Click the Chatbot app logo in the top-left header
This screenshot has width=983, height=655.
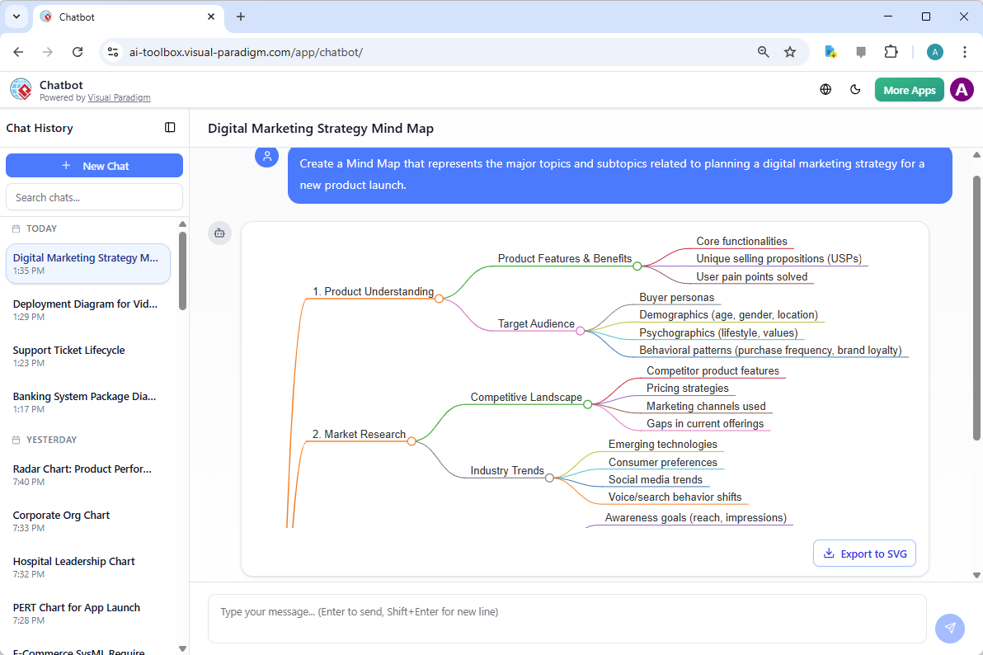[20, 89]
